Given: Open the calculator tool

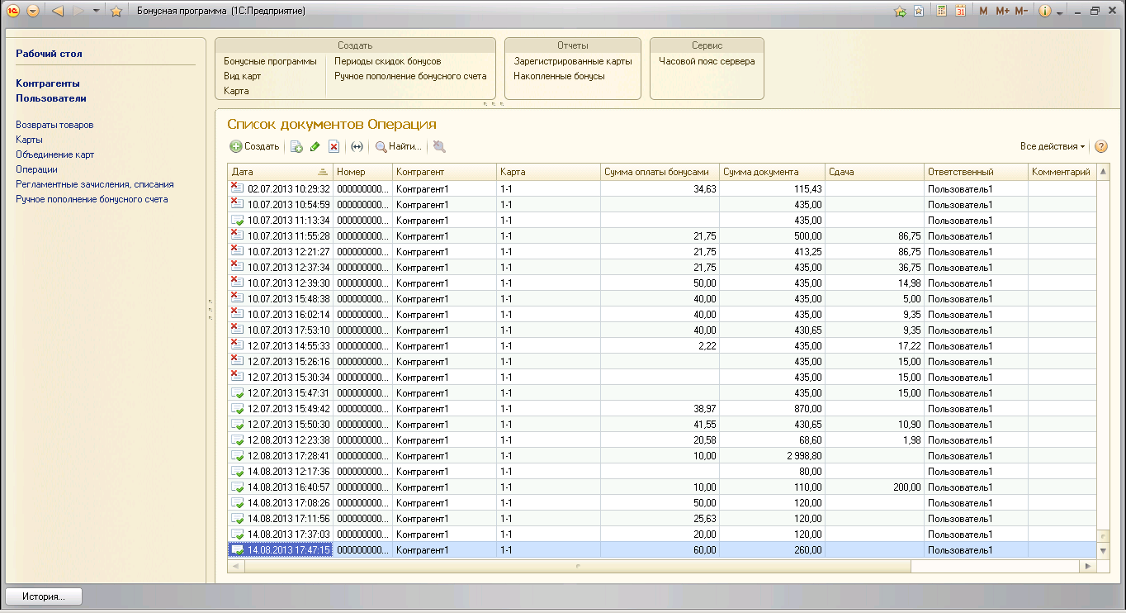Looking at the screenshot, I should pos(941,11).
